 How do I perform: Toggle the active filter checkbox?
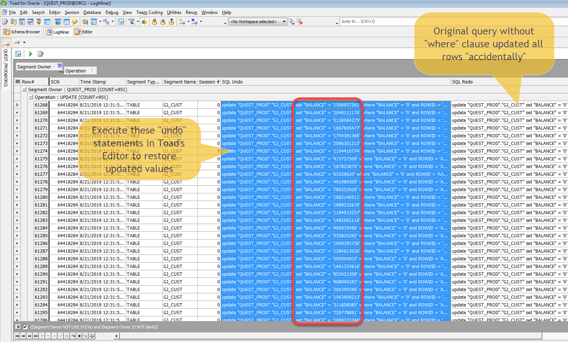[25, 327]
